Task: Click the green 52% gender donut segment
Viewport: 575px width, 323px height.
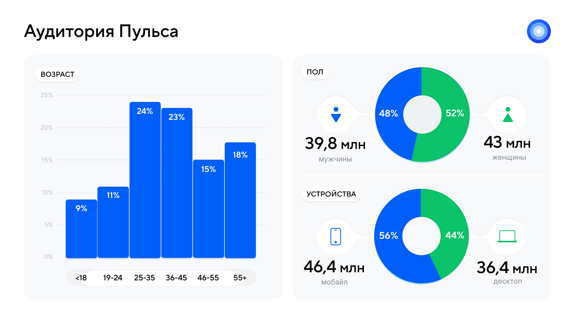Action: (x=455, y=113)
